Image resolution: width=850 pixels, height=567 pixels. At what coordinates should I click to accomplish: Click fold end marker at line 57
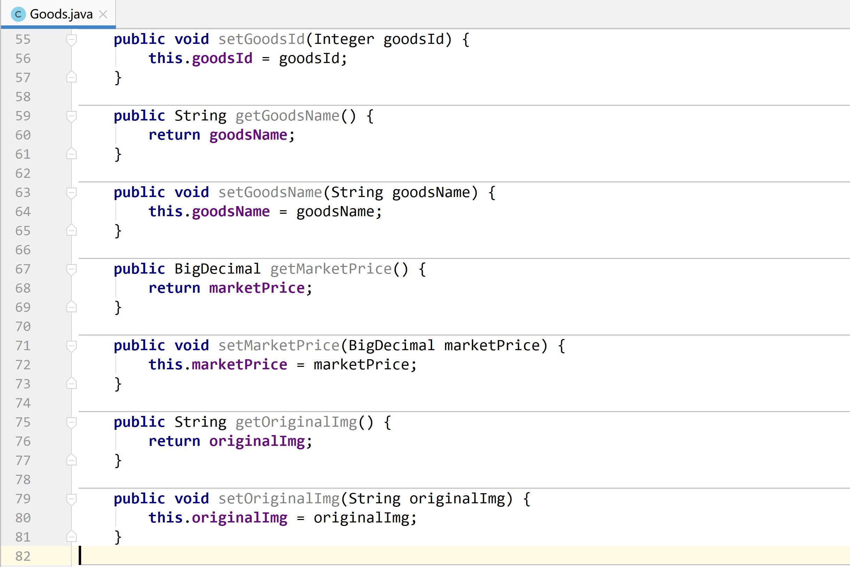[72, 77]
